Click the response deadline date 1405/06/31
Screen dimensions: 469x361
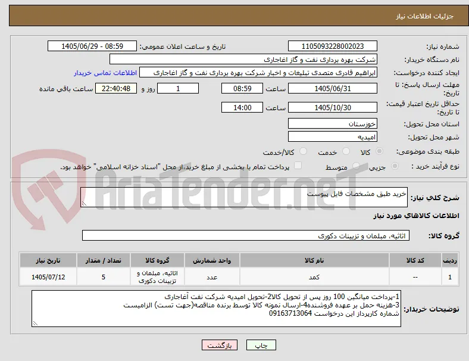click(x=332, y=89)
